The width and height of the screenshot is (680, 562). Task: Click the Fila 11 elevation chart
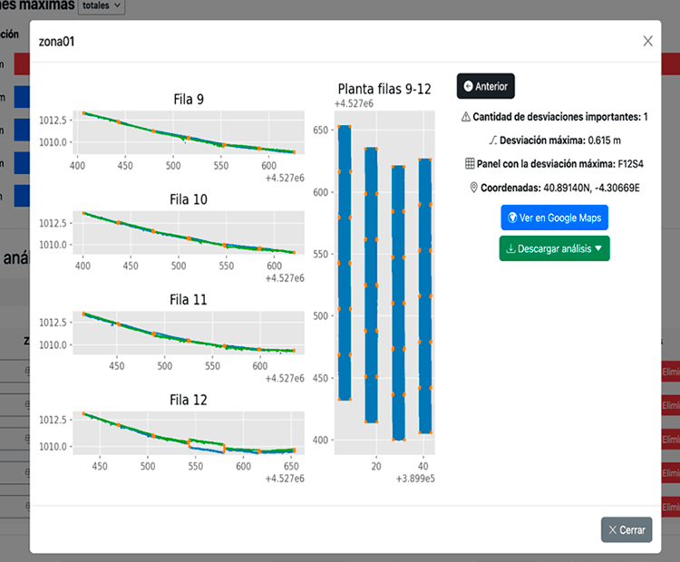click(x=186, y=334)
